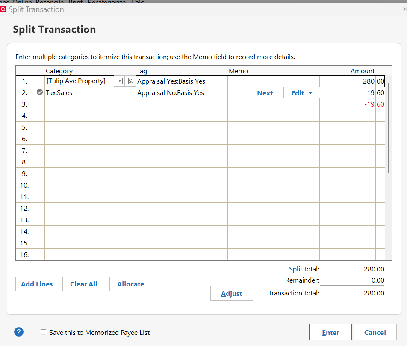
Task: Click the Allocate button
Action: (x=130, y=284)
